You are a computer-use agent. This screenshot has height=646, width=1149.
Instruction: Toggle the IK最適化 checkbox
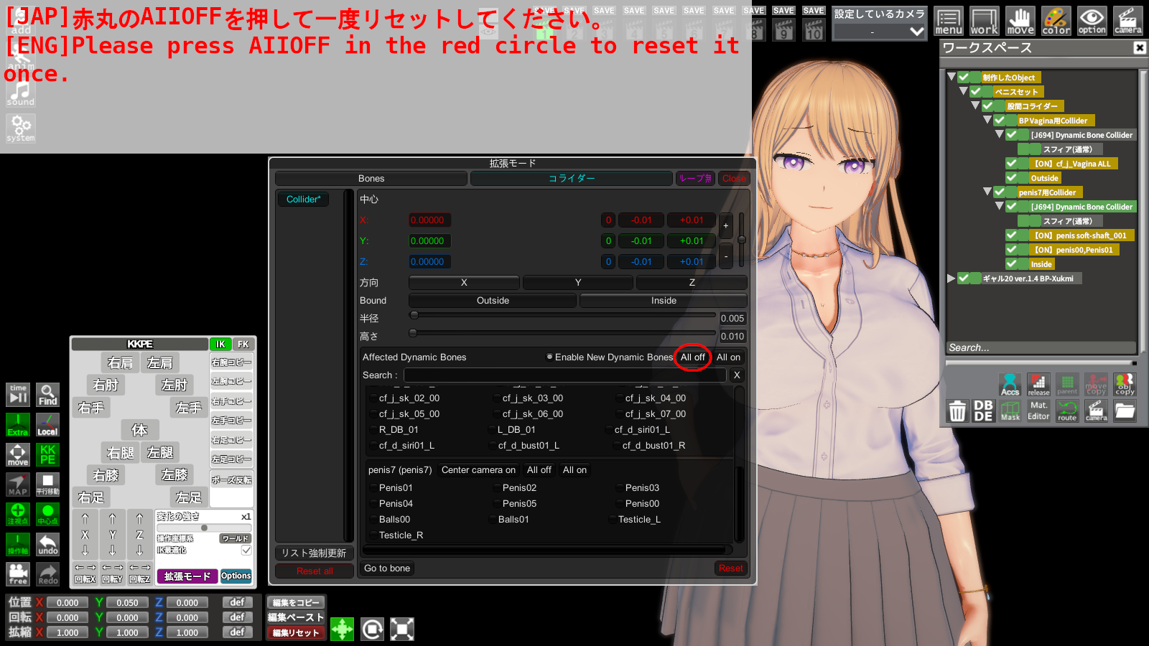246,550
